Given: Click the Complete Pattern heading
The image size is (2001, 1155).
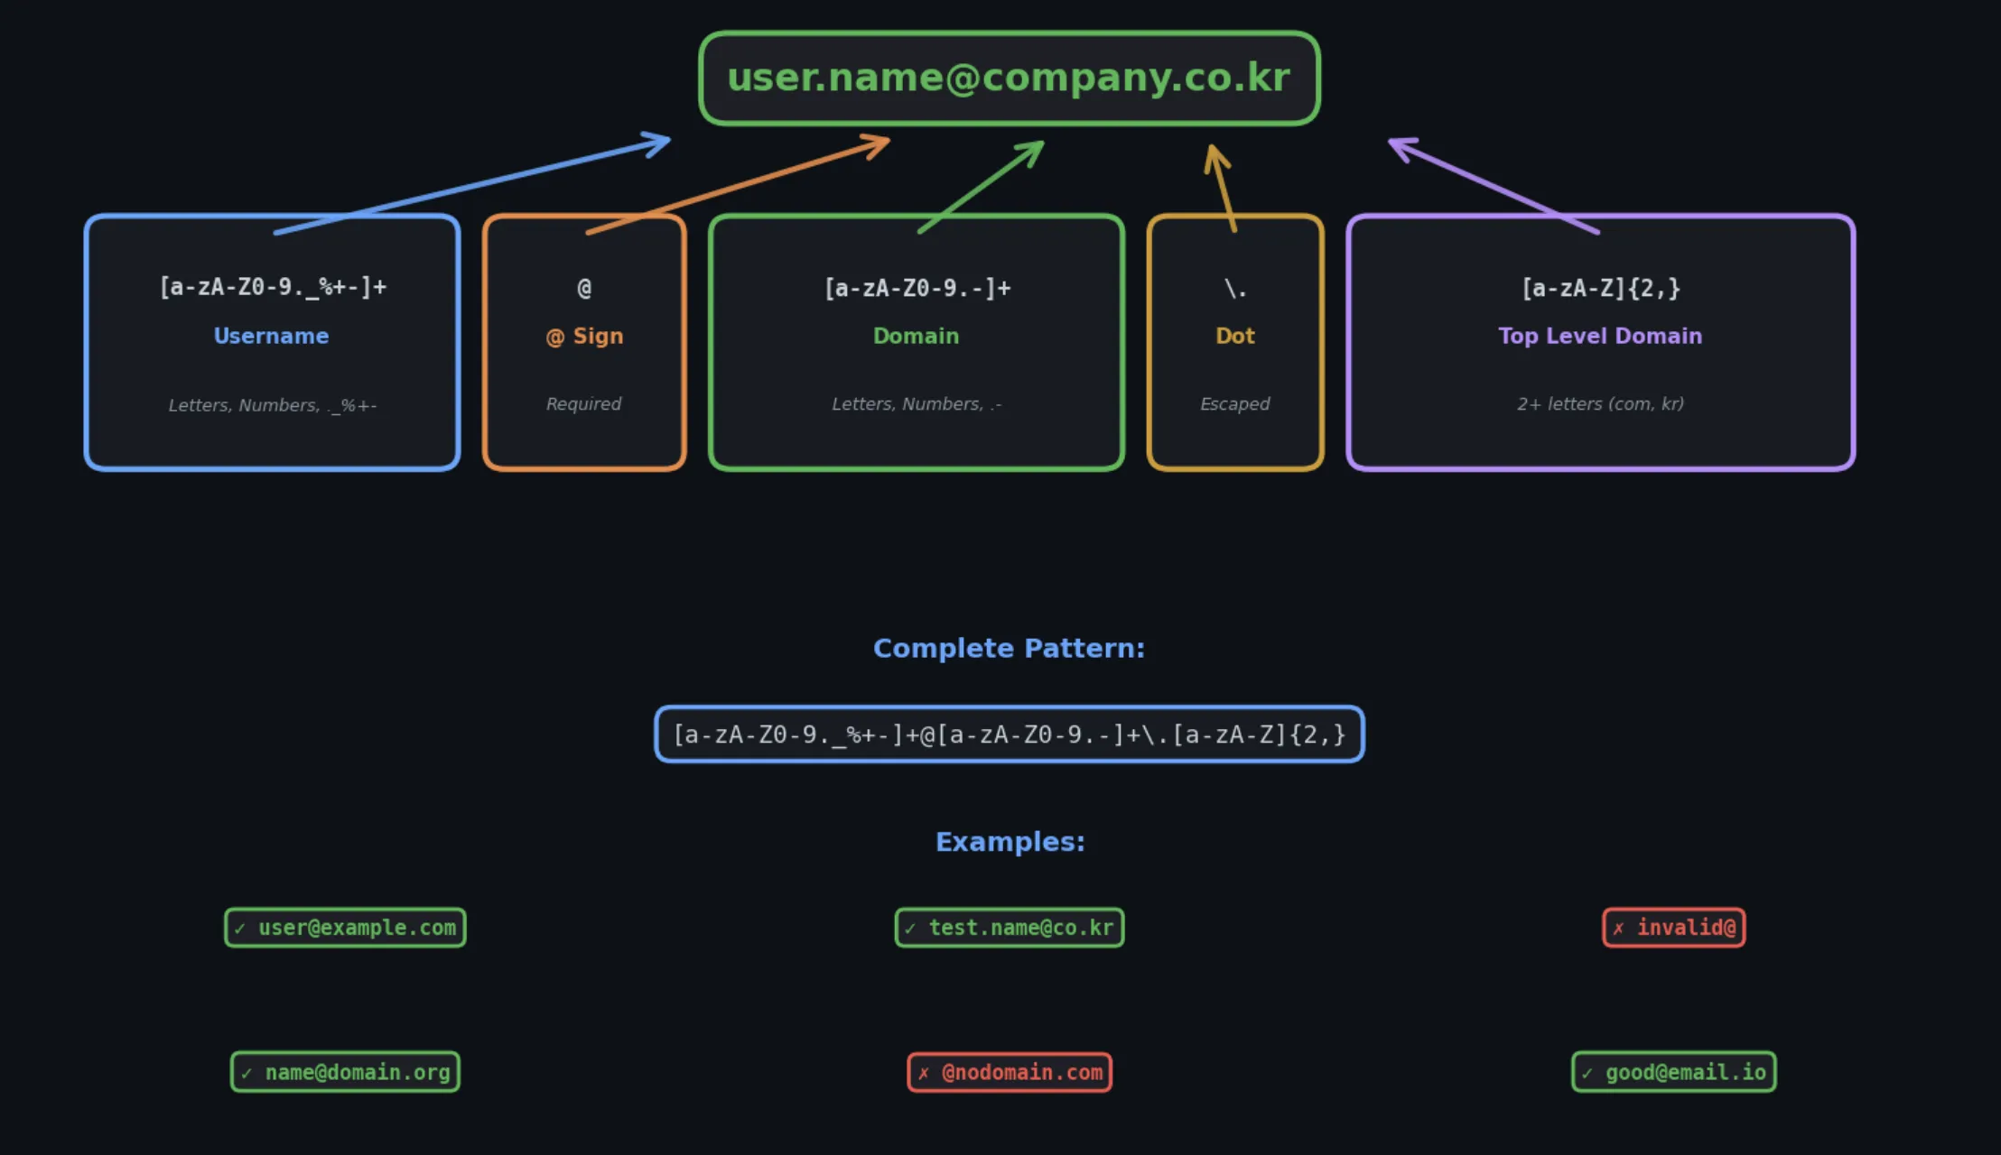Looking at the screenshot, I should pos(1009,649).
